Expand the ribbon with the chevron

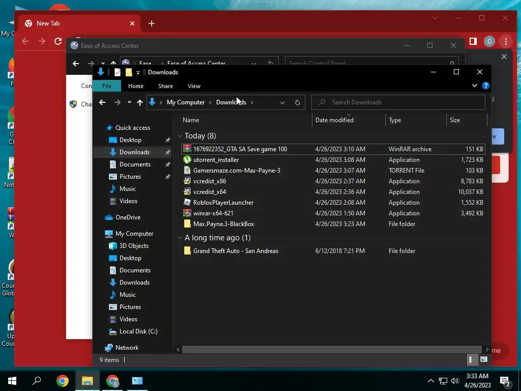[475, 86]
